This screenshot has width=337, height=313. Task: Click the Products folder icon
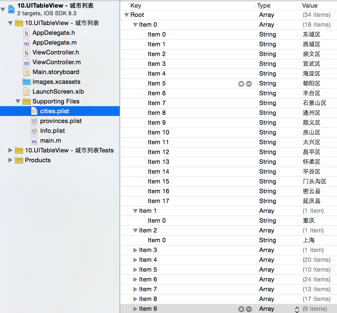[19, 160]
